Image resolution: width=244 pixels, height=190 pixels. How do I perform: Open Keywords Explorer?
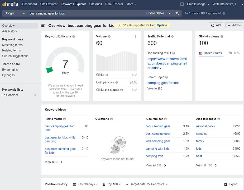[73, 4]
